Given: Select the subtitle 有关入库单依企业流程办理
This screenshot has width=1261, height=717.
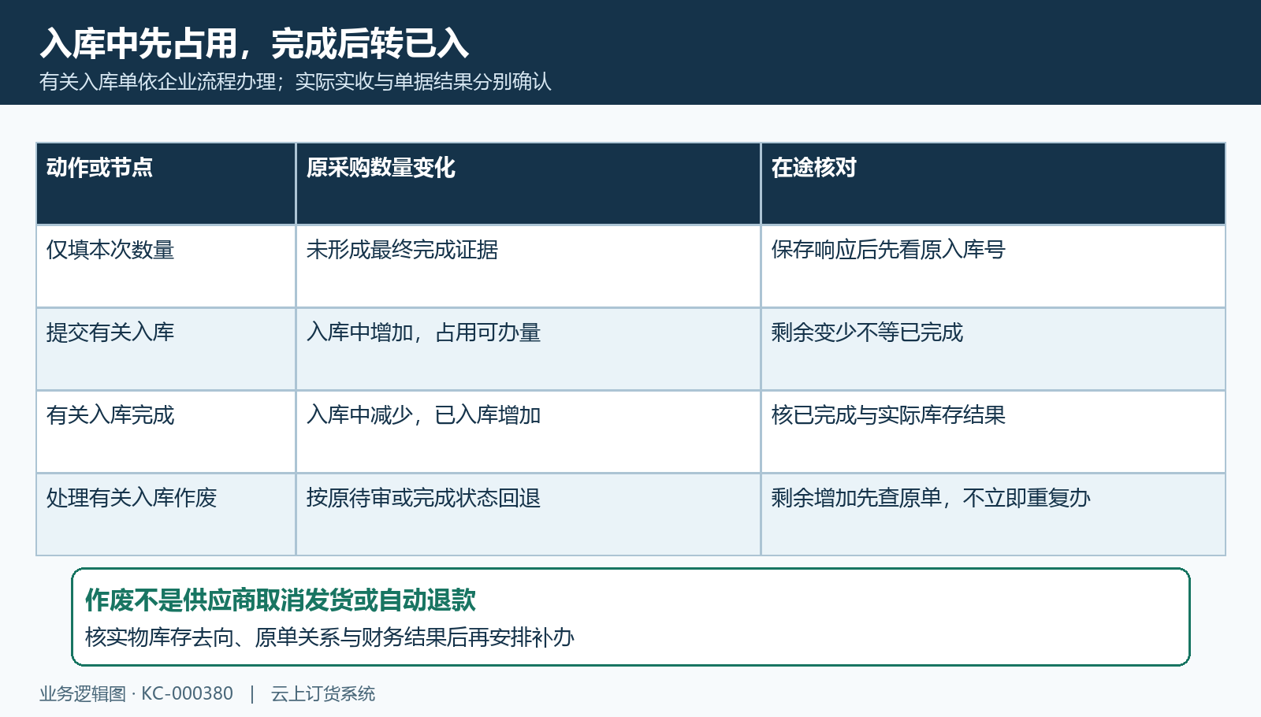Looking at the screenshot, I should 158,81.
